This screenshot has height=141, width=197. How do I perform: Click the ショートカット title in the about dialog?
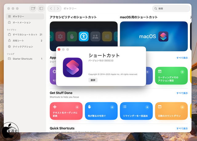click(104, 55)
